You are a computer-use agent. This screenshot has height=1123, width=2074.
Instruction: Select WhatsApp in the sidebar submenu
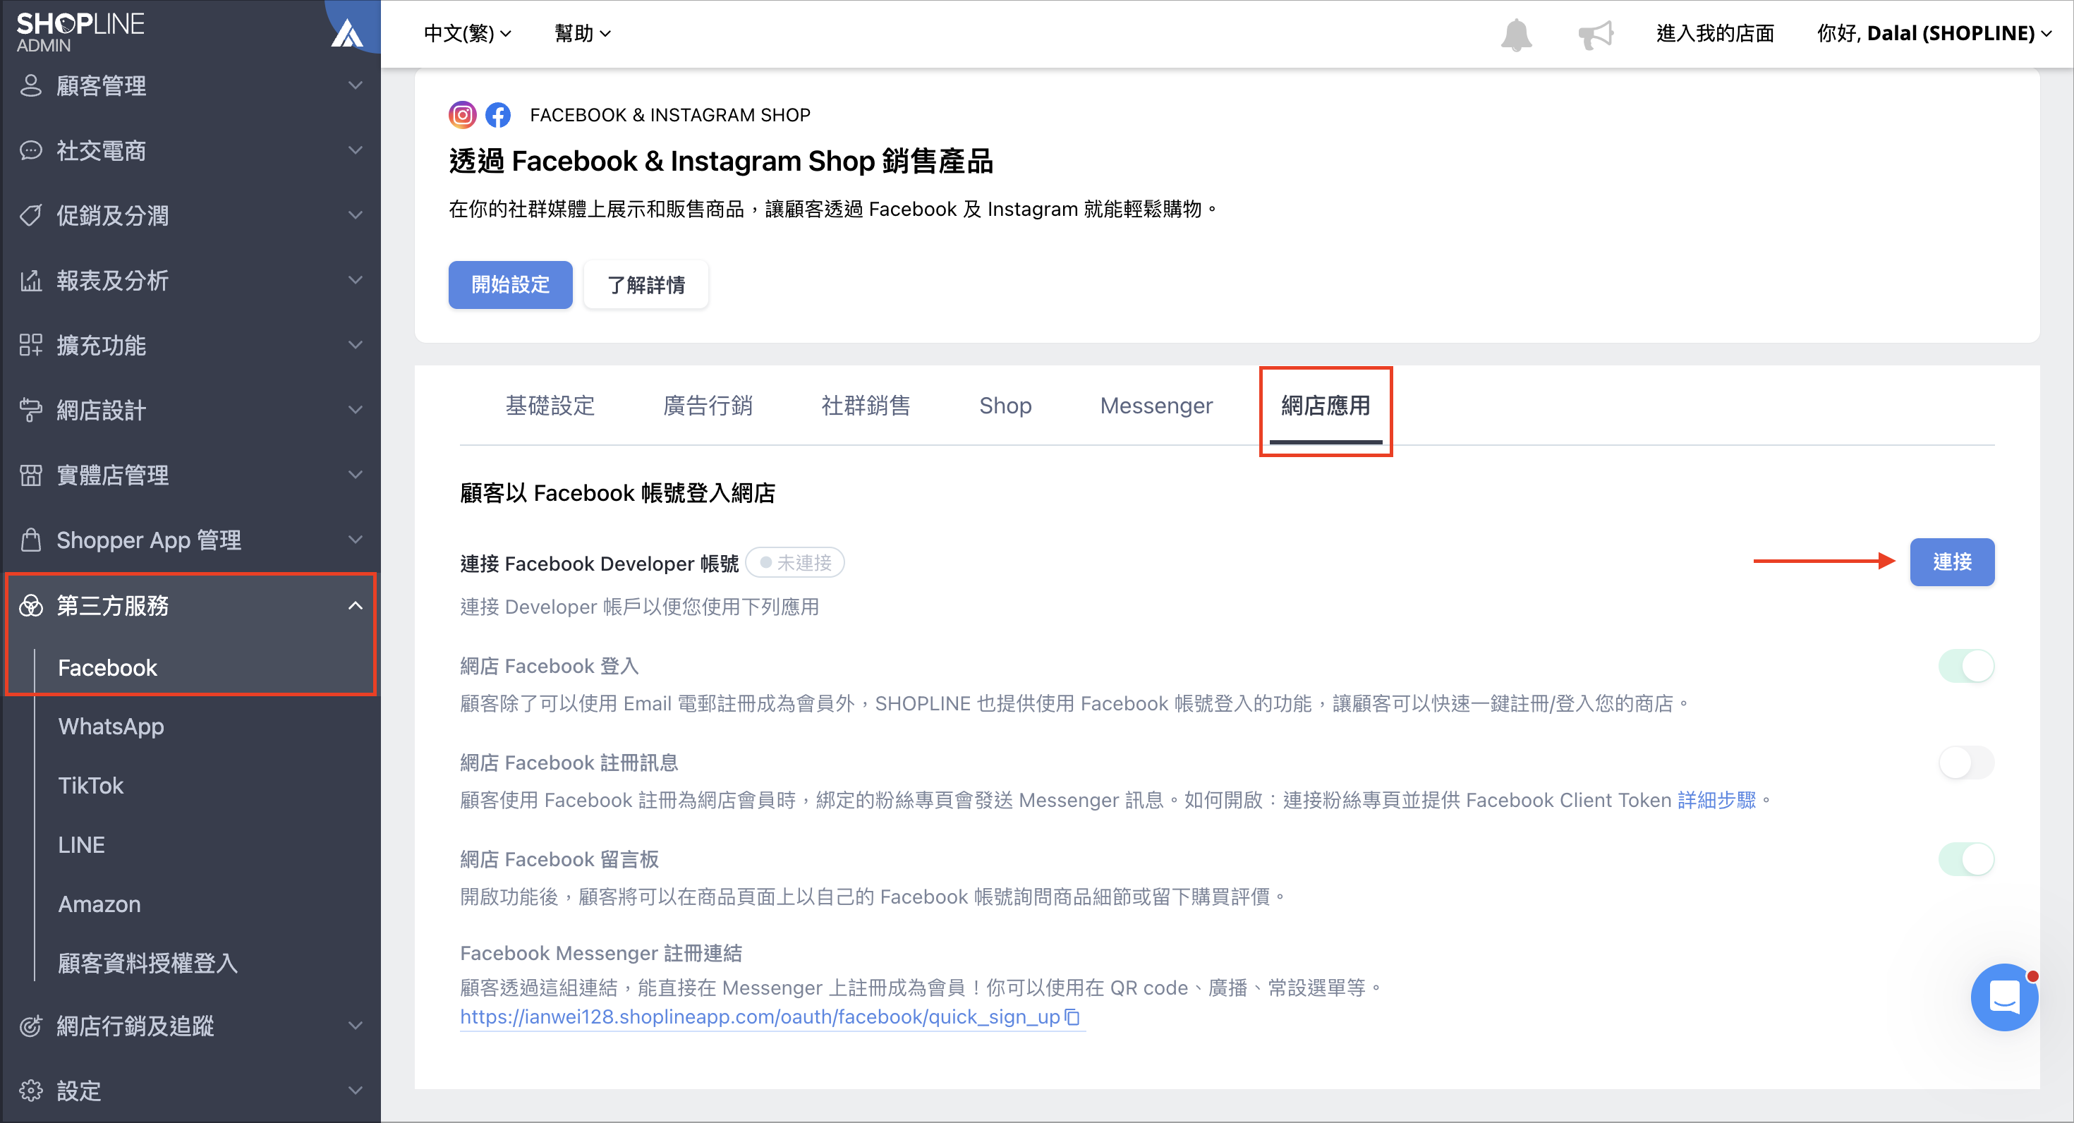tap(111, 726)
